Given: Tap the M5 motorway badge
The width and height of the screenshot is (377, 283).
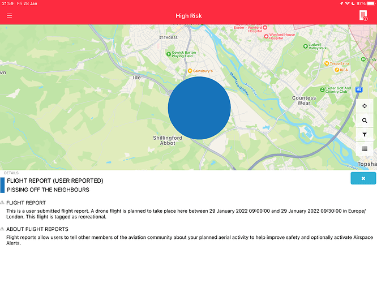Looking at the screenshot, I should coord(359,89).
